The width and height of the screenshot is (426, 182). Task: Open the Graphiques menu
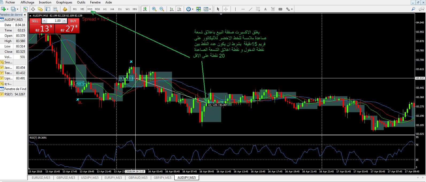click(x=64, y=2)
